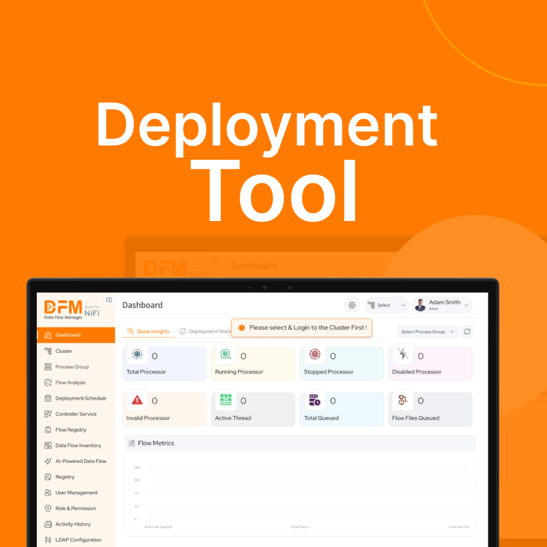The height and width of the screenshot is (547, 547).
Task: Open settings via the gear icon
Action: pyautogui.click(x=352, y=305)
